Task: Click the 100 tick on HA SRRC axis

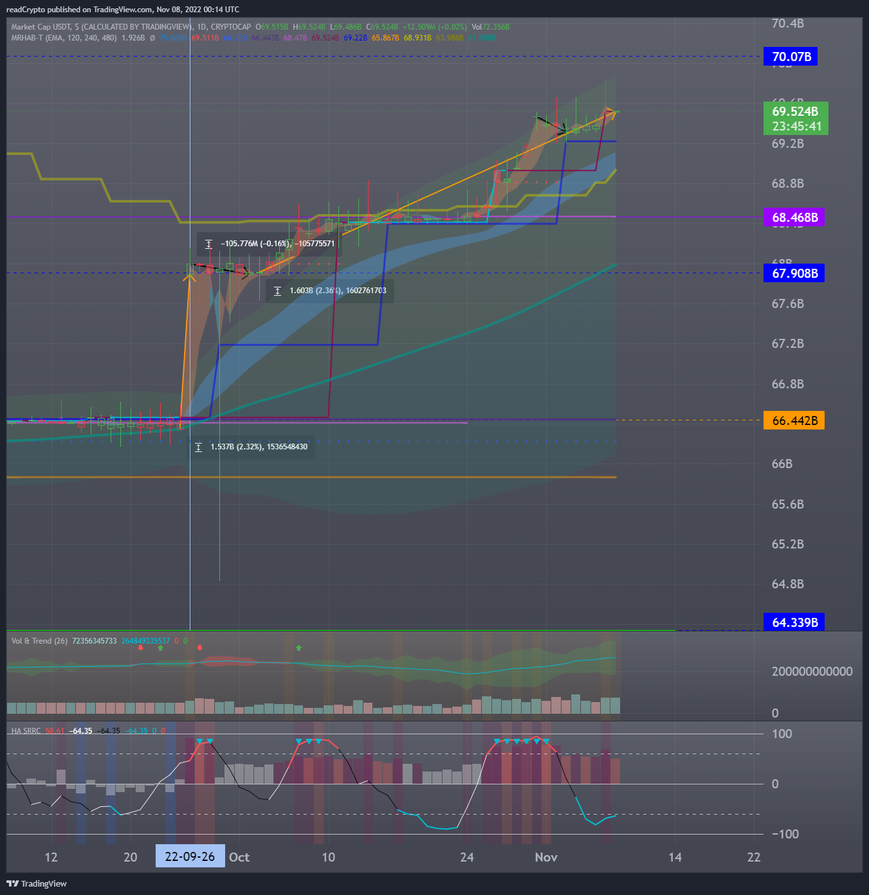Action: (x=782, y=734)
